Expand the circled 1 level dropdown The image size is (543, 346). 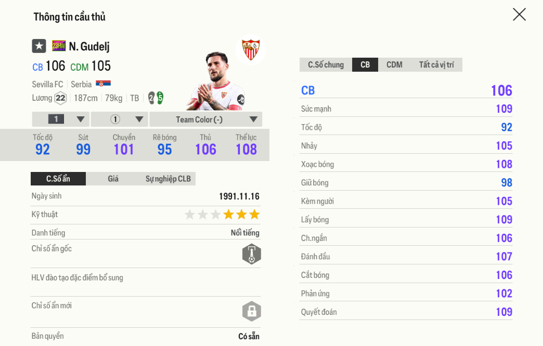120,119
